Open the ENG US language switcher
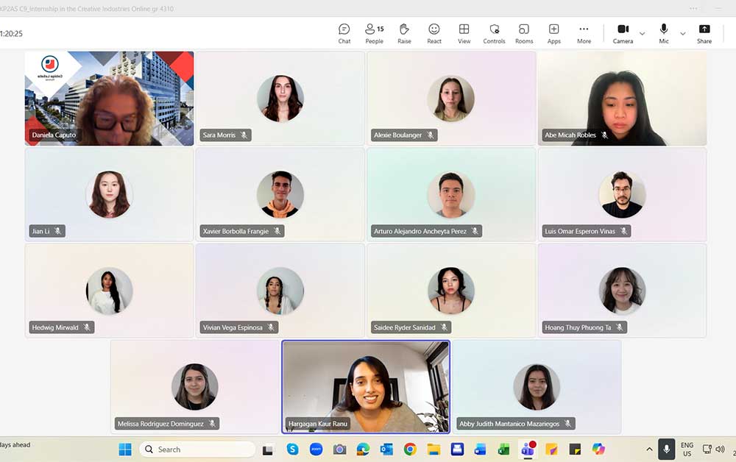 687,449
